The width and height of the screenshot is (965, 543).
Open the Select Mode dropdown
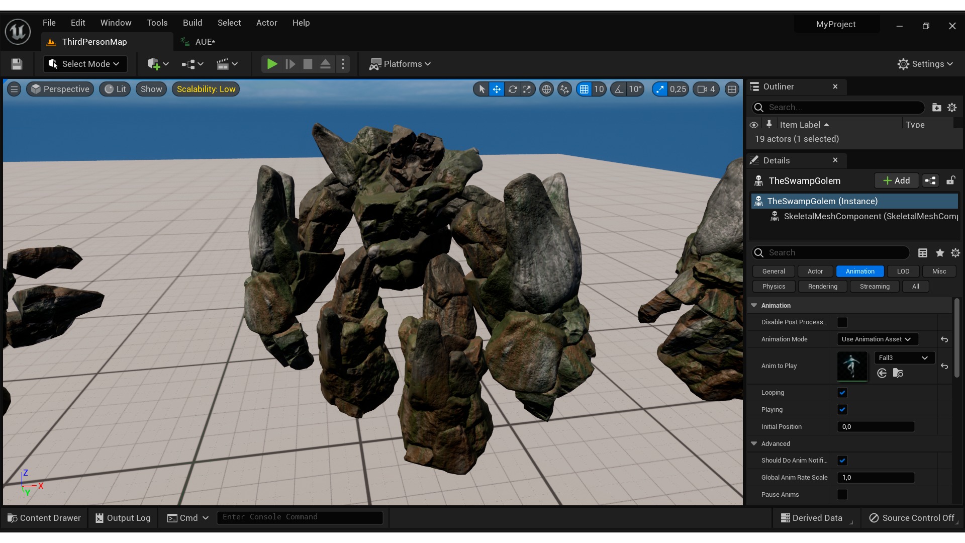pyautogui.click(x=84, y=64)
